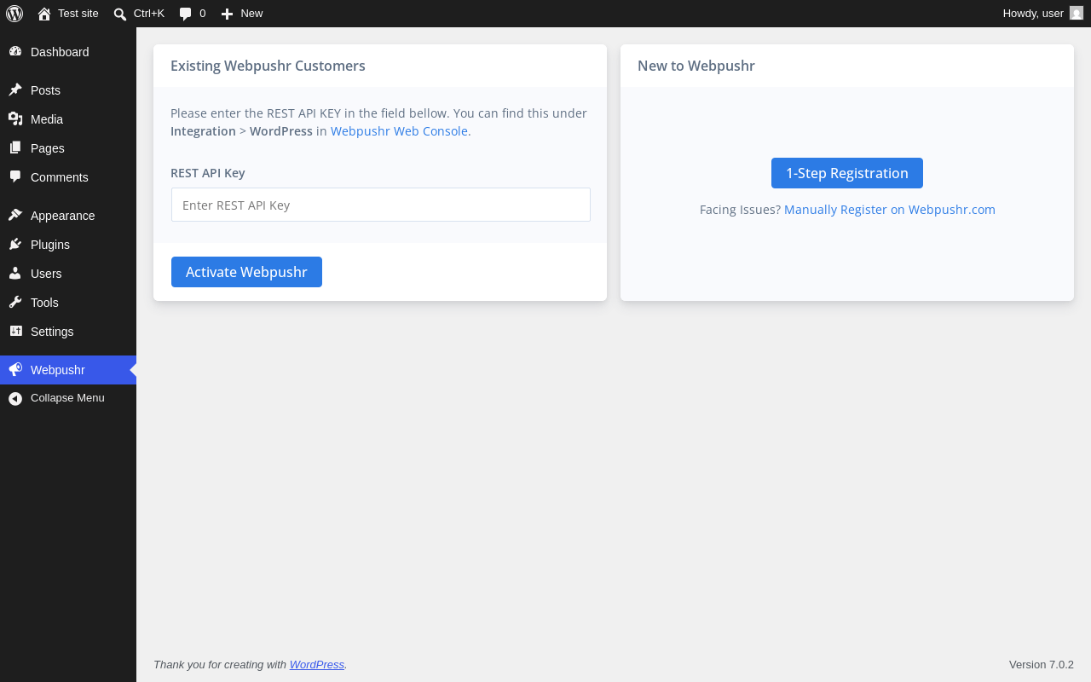Open the Settings menu label

coord(52,332)
